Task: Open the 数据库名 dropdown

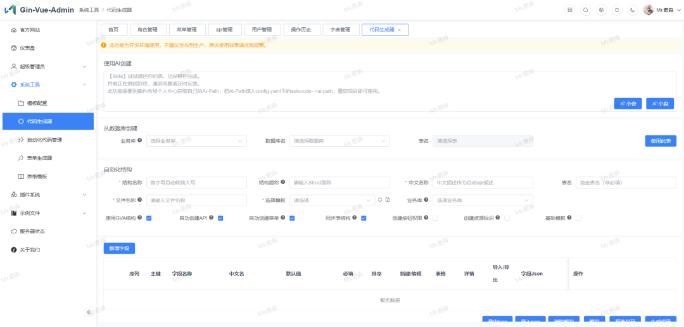Action: coord(339,141)
